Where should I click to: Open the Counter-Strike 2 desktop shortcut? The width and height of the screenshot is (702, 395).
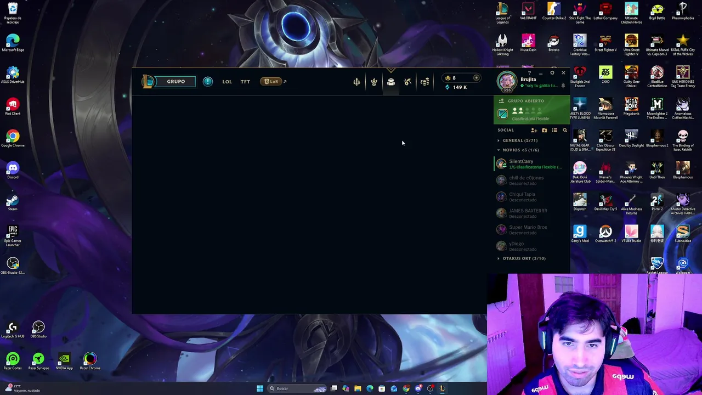tap(554, 12)
